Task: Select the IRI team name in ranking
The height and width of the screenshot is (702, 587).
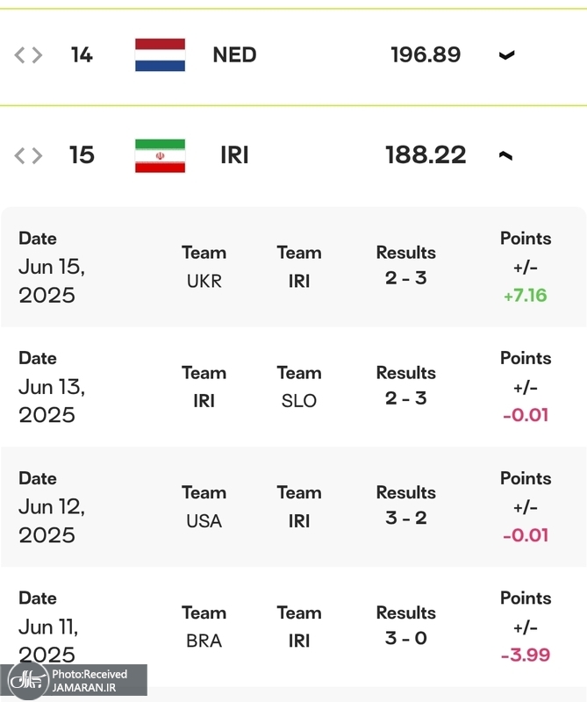Action: [x=234, y=155]
